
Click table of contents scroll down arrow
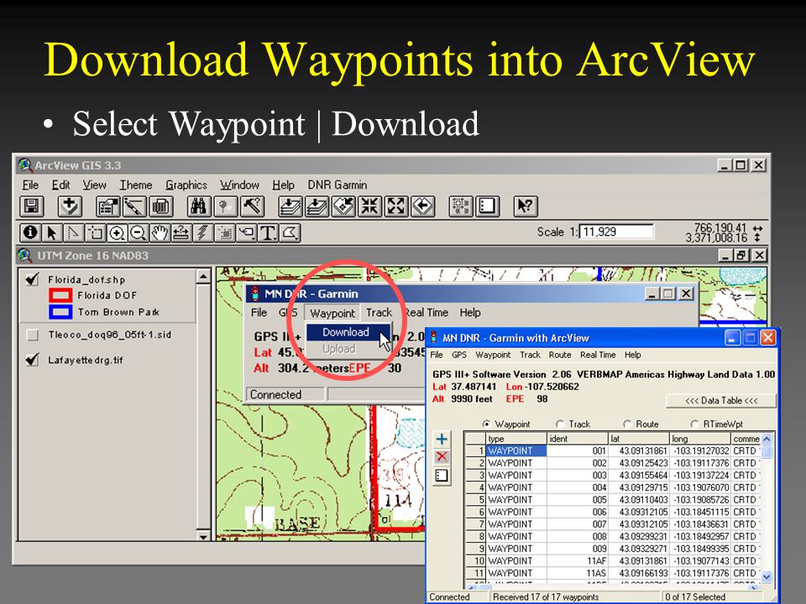point(203,537)
